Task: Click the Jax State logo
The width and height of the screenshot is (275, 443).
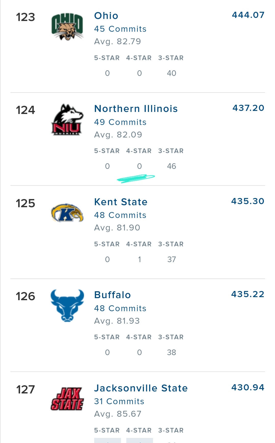Action: pos(67,399)
